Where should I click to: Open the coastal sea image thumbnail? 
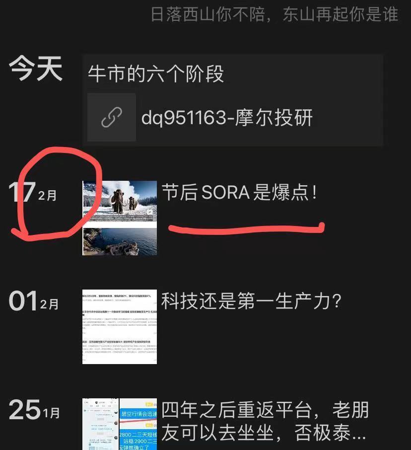(120, 242)
